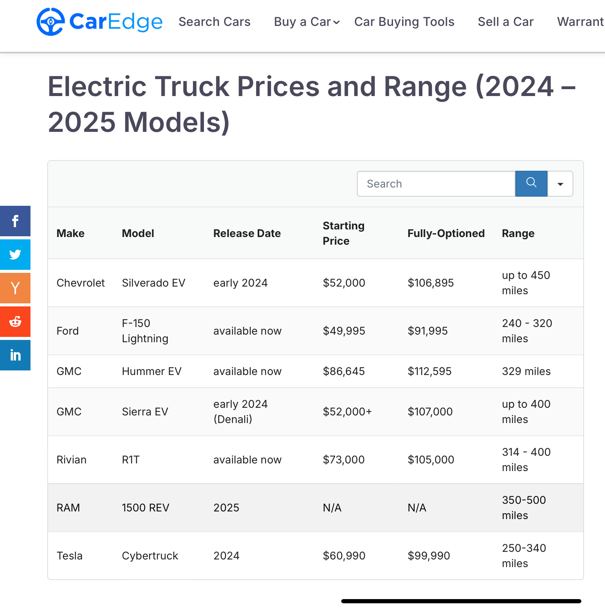The height and width of the screenshot is (609, 605).
Task: Open Search Cars in navigation
Action: 215,22
